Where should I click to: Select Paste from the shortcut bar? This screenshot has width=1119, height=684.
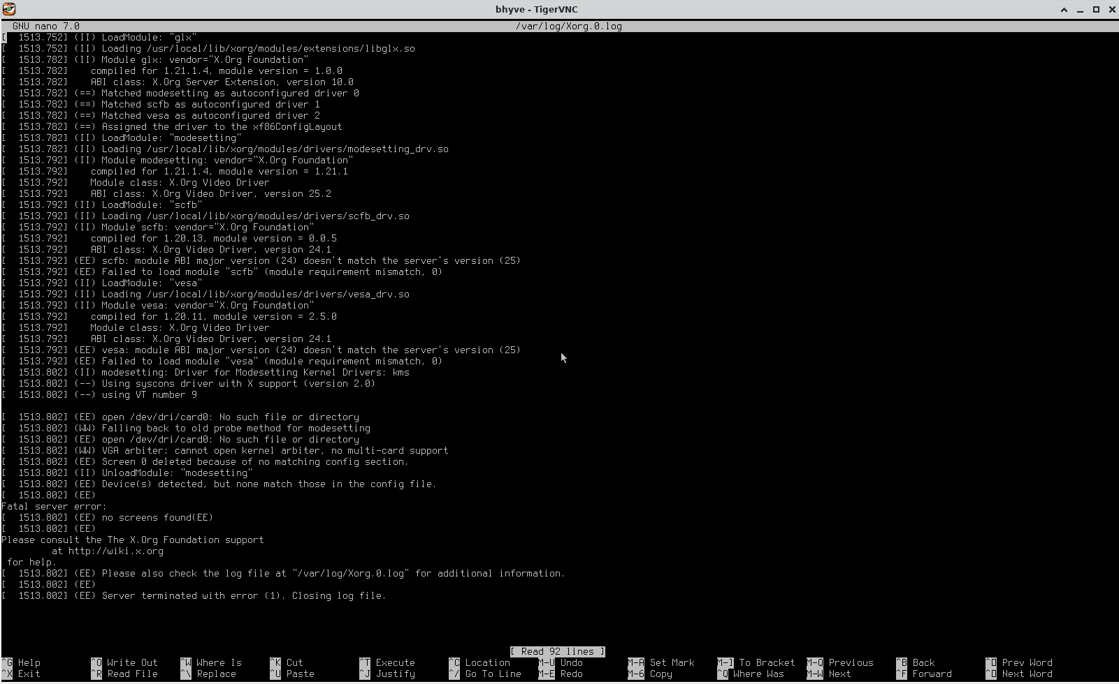(293, 674)
